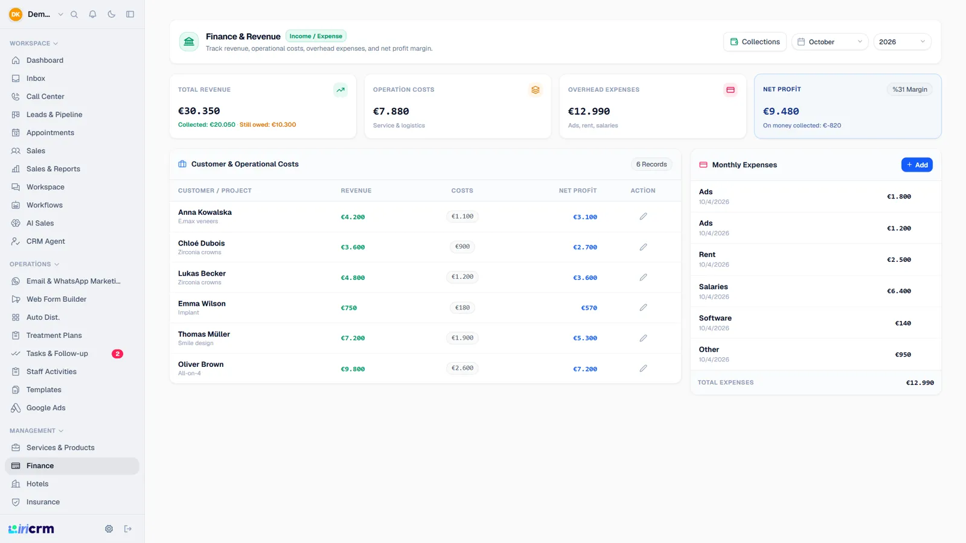Toggle dark mode moon icon
The height and width of the screenshot is (543, 966).
pyautogui.click(x=112, y=14)
